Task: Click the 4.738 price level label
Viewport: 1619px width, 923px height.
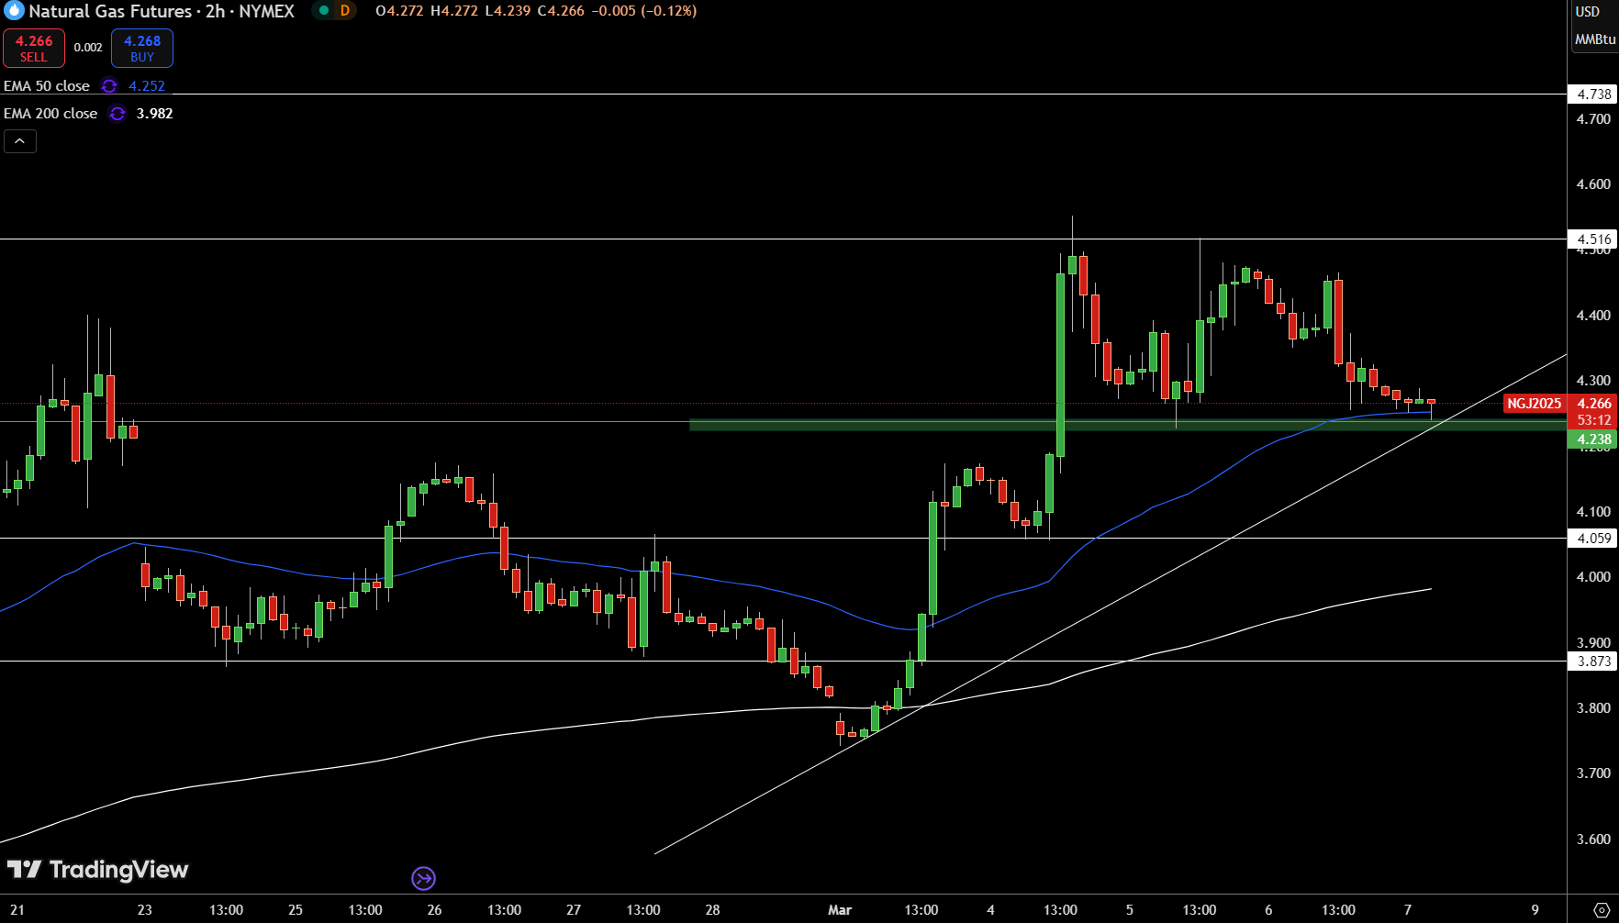Action: 1592,94
